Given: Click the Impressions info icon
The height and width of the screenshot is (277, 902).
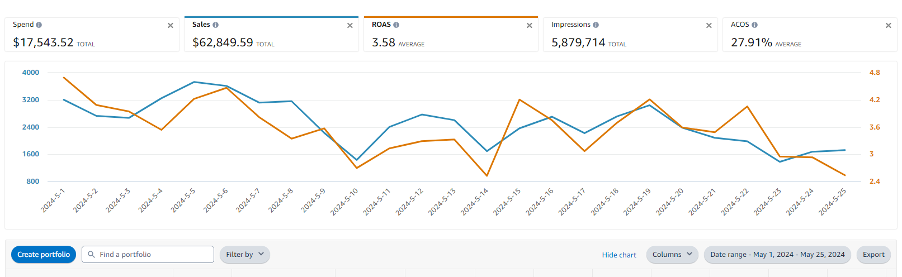Looking at the screenshot, I should (596, 25).
